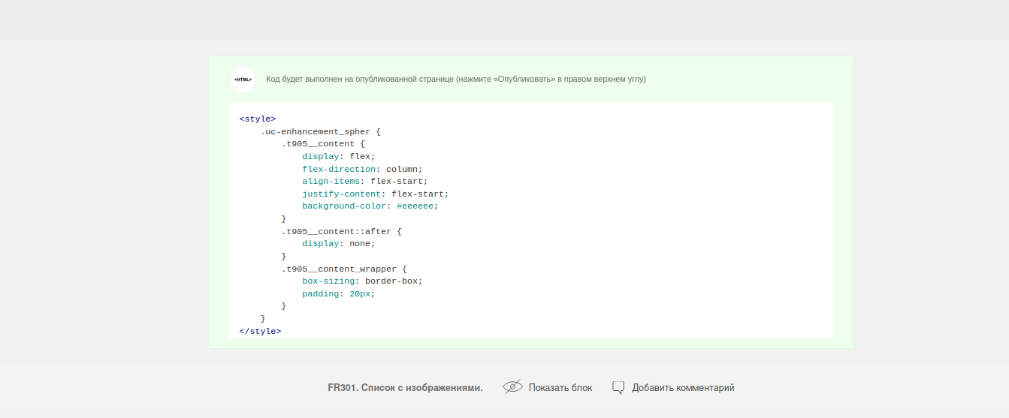Image resolution: width=1009 pixels, height=418 pixels.
Task: Place cursor on the opening <style> tag
Action: [x=258, y=119]
